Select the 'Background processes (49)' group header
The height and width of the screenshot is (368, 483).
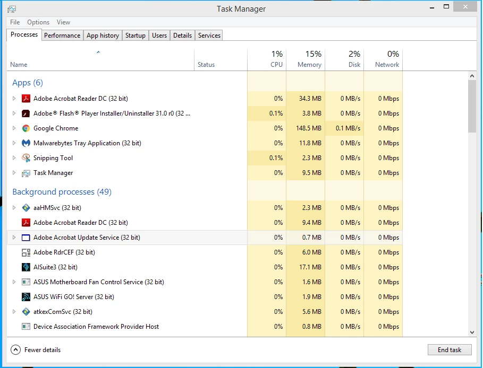pos(62,192)
